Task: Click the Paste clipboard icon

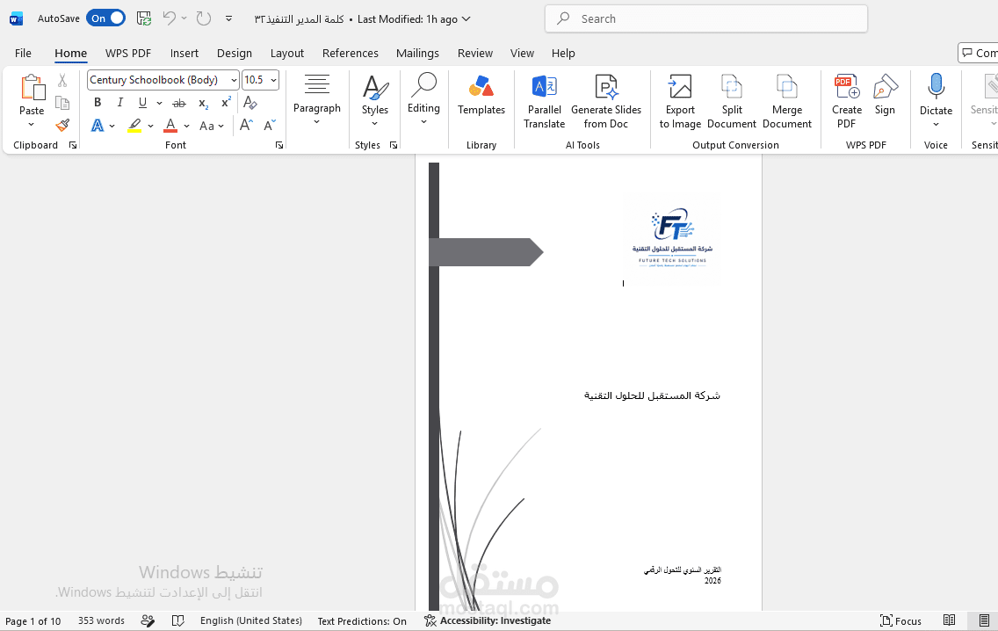Action: pos(32,88)
